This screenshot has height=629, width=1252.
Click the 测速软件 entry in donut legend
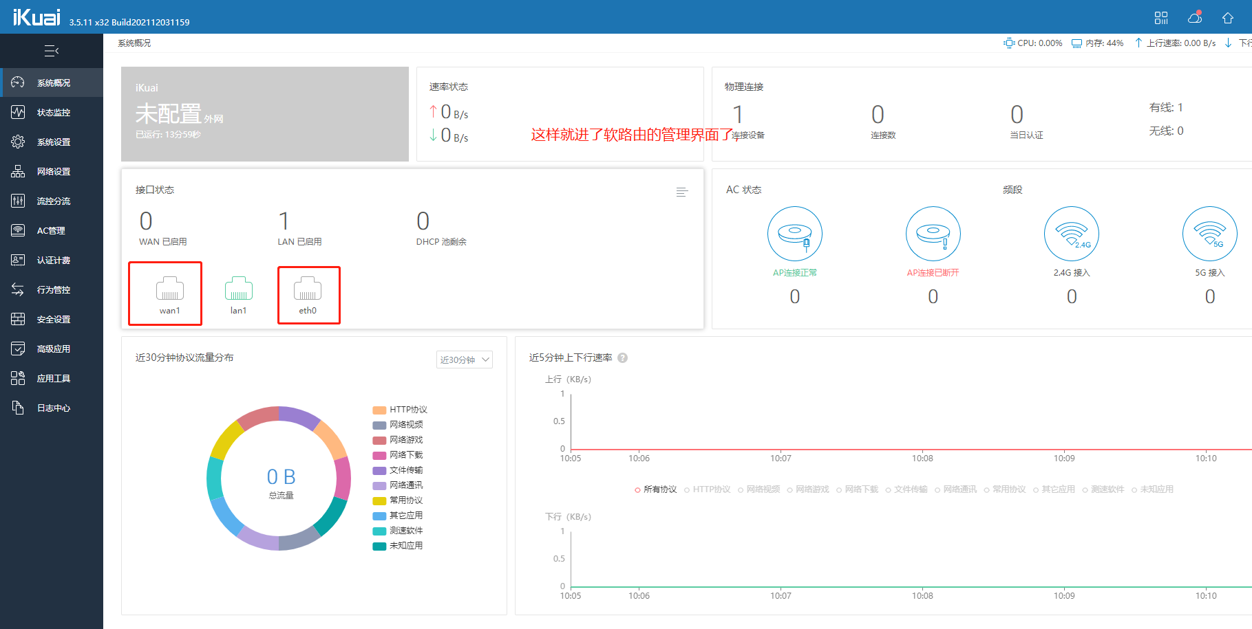tap(398, 531)
